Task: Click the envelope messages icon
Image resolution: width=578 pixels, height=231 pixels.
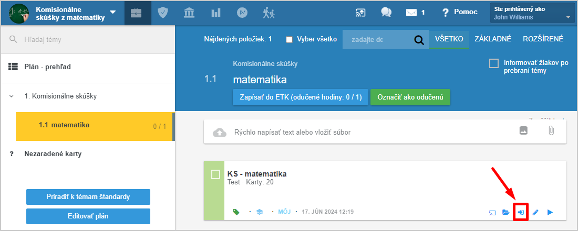Action: point(411,13)
